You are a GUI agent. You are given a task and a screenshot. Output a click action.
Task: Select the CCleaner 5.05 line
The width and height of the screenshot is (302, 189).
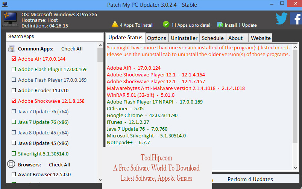click(x=125, y=108)
